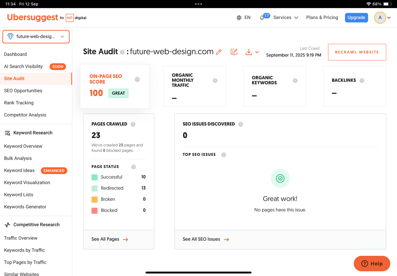
Task: Click info icon for Organic Keywords
Action: (295, 81)
